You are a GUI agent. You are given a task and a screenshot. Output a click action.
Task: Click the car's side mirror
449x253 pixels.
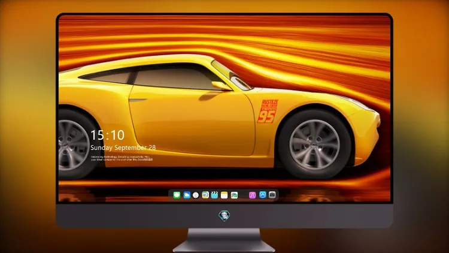coord(221,86)
